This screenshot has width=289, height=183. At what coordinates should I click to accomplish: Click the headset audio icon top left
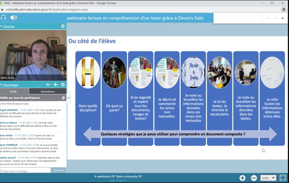coord(4,18)
